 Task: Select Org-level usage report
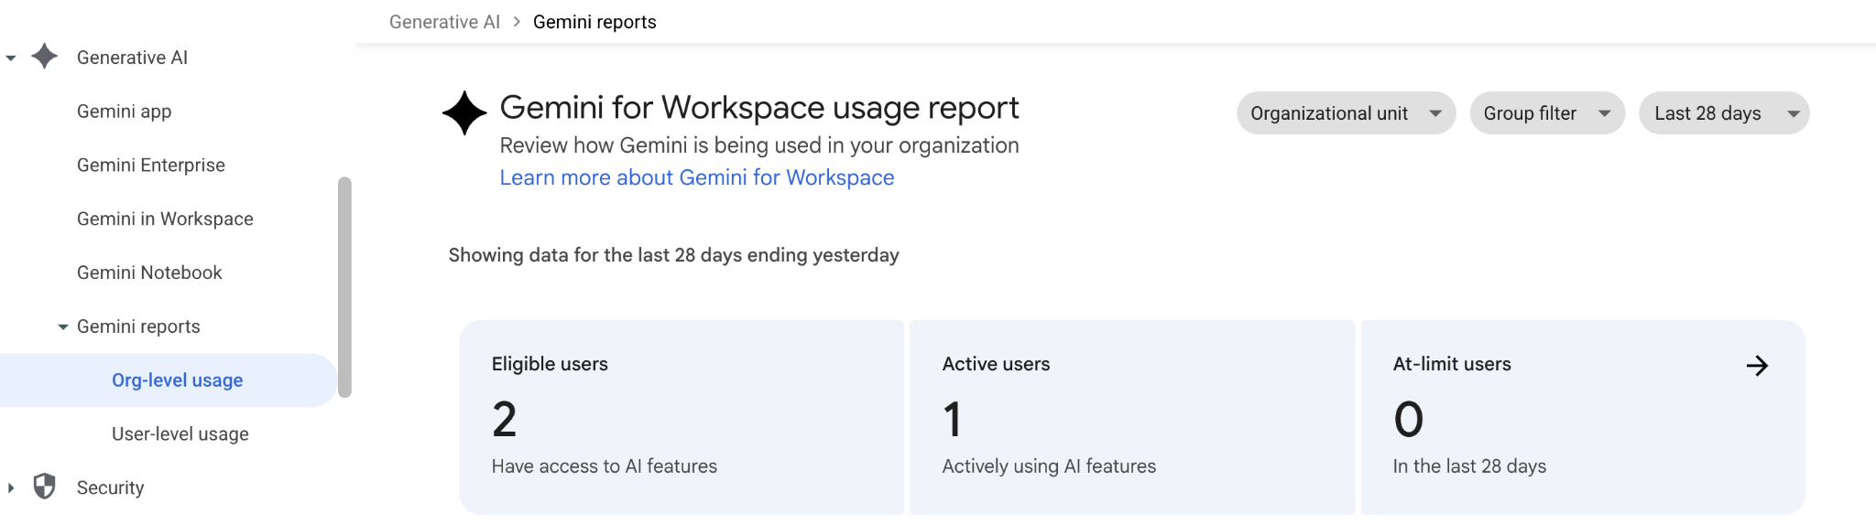click(x=169, y=380)
